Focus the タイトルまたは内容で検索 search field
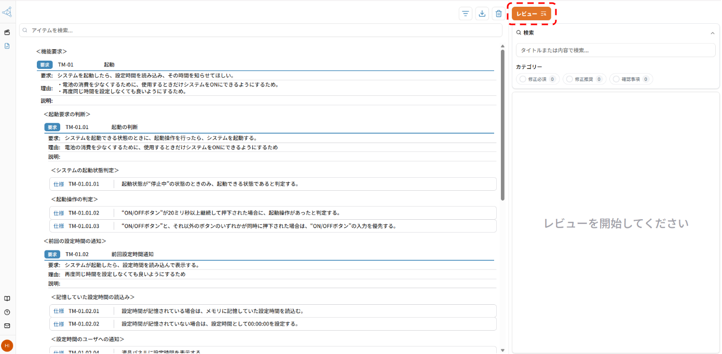The image size is (722, 354). pyautogui.click(x=616, y=50)
